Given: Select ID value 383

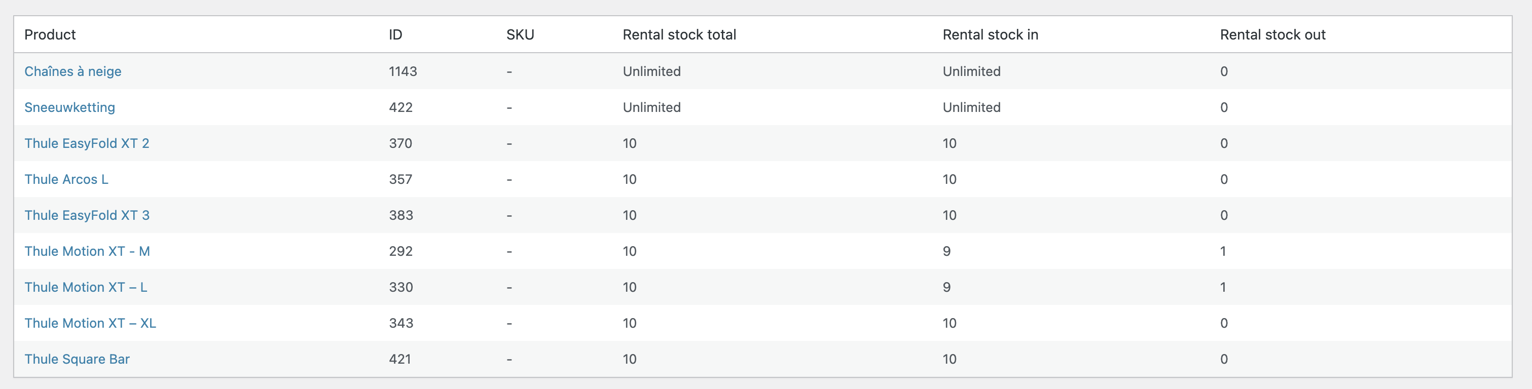Looking at the screenshot, I should click(x=401, y=215).
